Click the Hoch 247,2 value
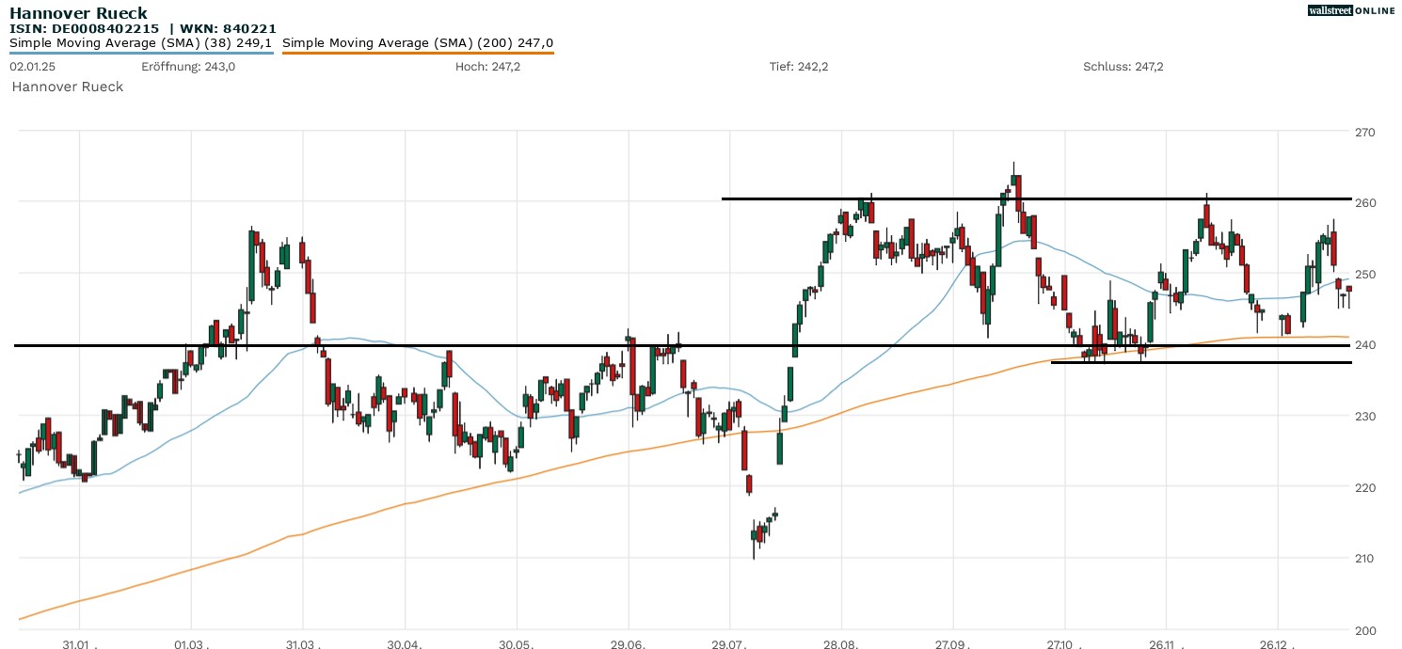This screenshot has width=1402, height=649. 487,67
